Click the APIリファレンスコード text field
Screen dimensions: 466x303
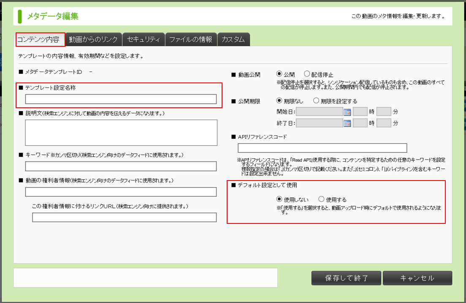pyautogui.click(x=322, y=148)
